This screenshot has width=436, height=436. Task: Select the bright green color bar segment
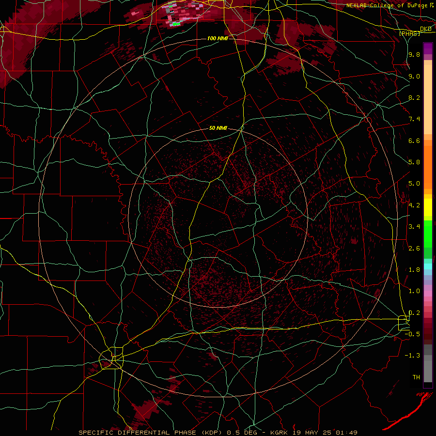pyautogui.click(x=428, y=234)
